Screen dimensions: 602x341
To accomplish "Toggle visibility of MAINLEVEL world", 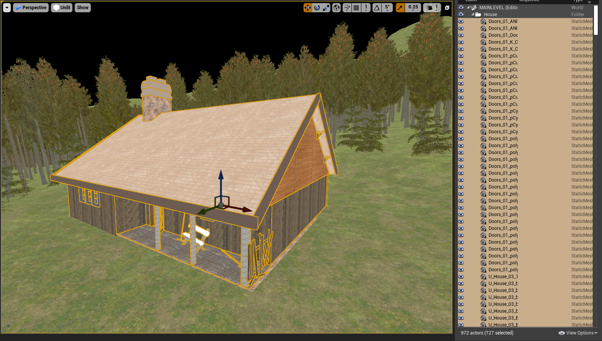I will pyautogui.click(x=461, y=8).
